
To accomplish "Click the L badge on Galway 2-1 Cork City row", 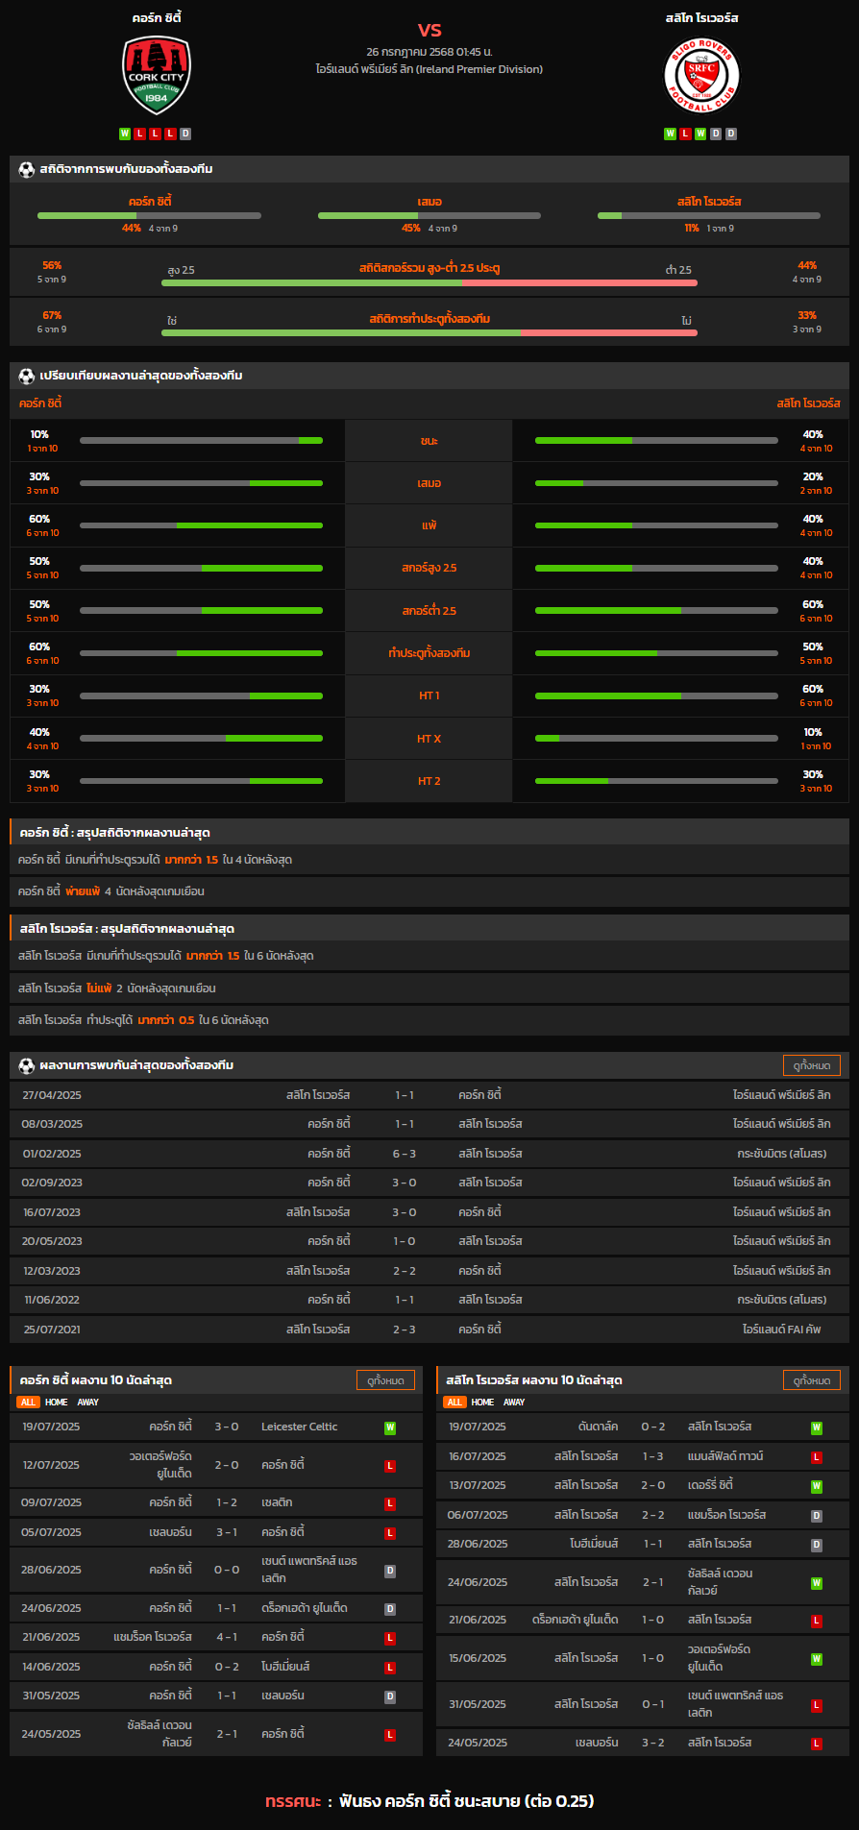I will [390, 1735].
